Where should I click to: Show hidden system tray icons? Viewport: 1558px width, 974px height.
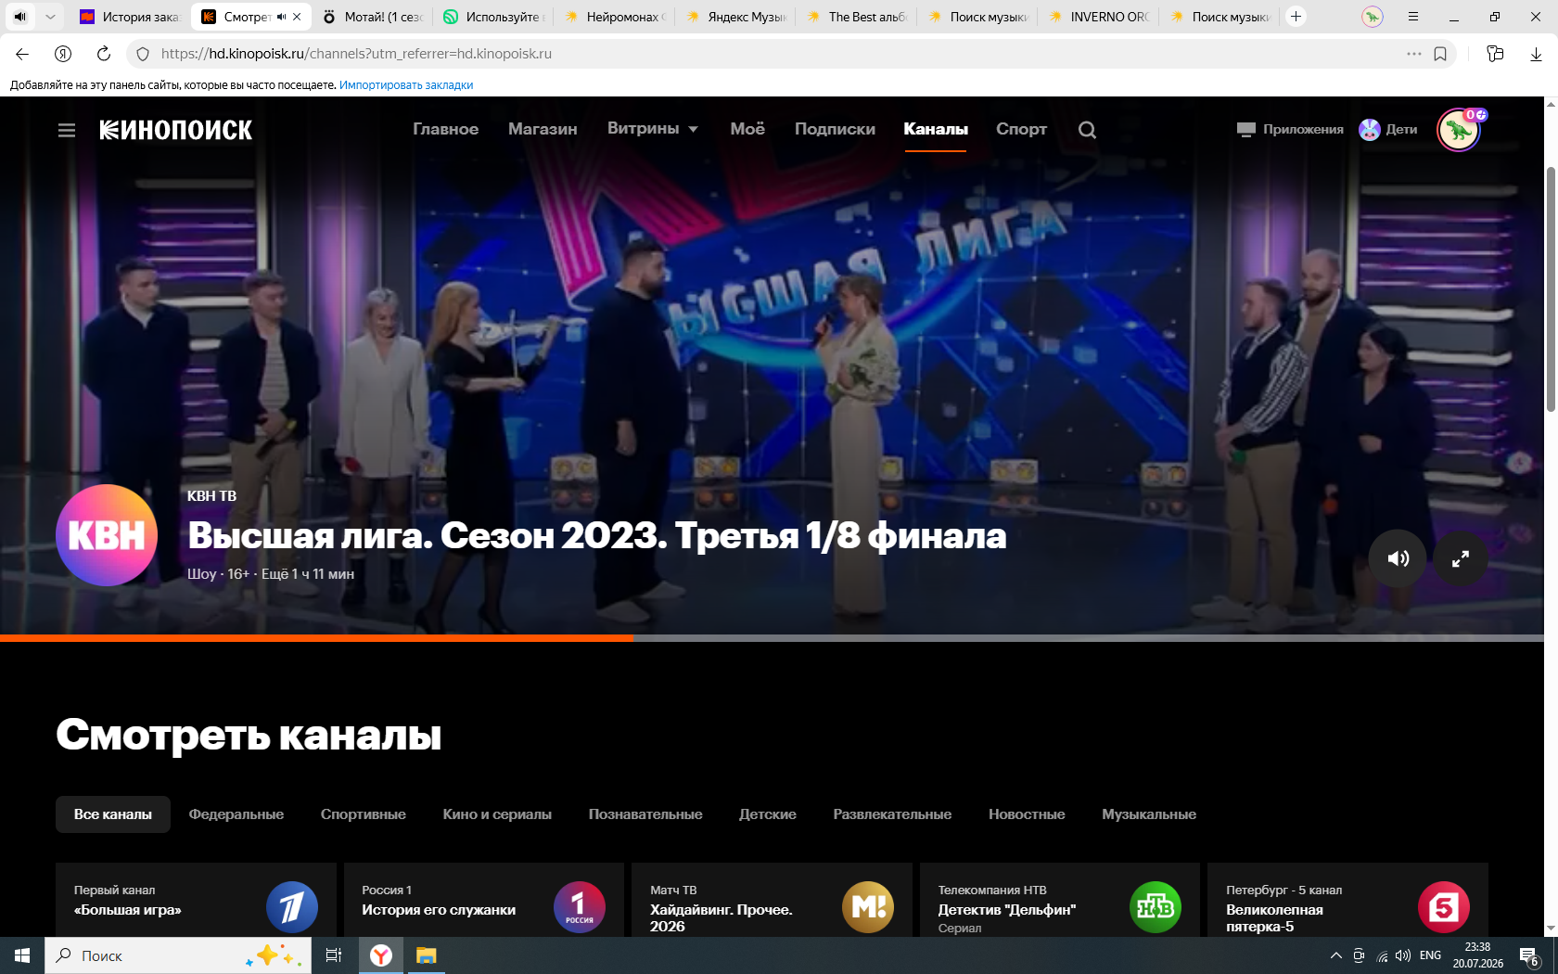click(1335, 955)
